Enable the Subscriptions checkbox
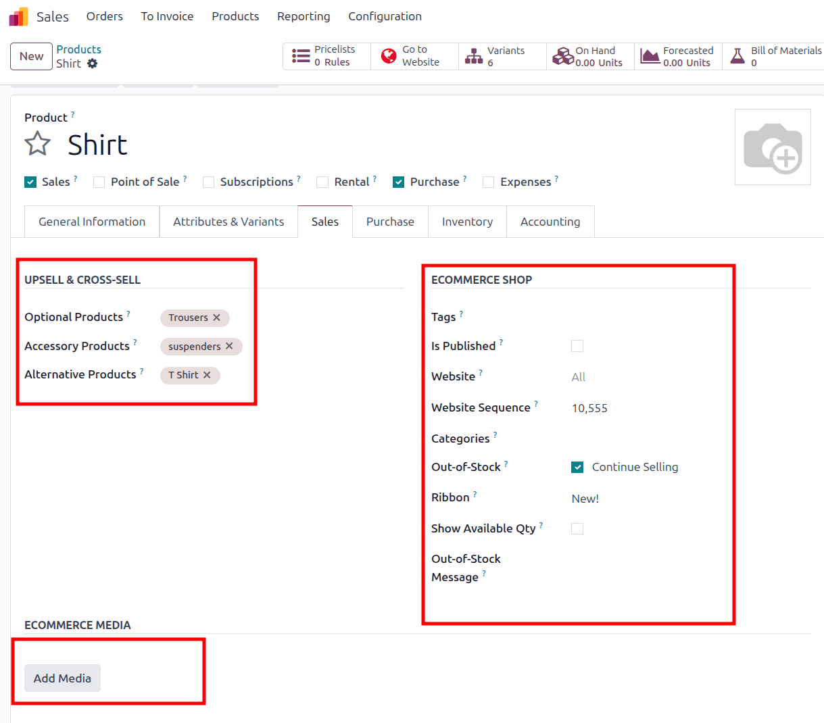824x723 pixels. pyautogui.click(x=209, y=182)
